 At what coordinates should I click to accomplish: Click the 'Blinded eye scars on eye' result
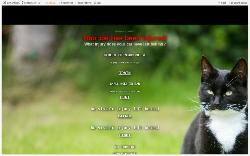point(125,55)
